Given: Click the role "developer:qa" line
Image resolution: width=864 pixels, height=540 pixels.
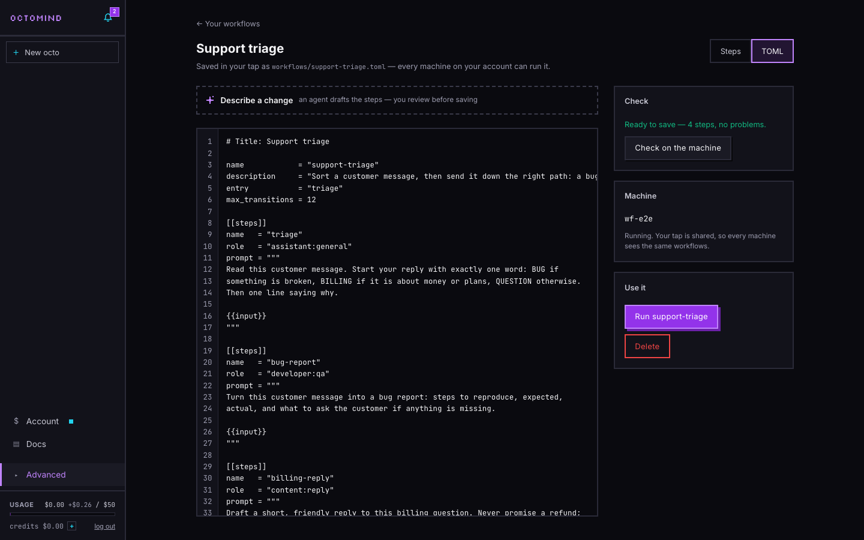Looking at the screenshot, I should tap(278, 374).
